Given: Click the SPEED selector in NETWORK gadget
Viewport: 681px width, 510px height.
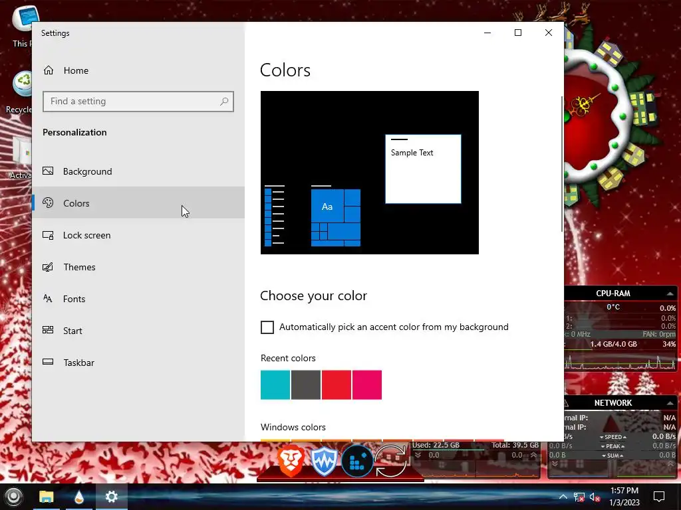Looking at the screenshot, I should pyautogui.click(x=613, y=437).
